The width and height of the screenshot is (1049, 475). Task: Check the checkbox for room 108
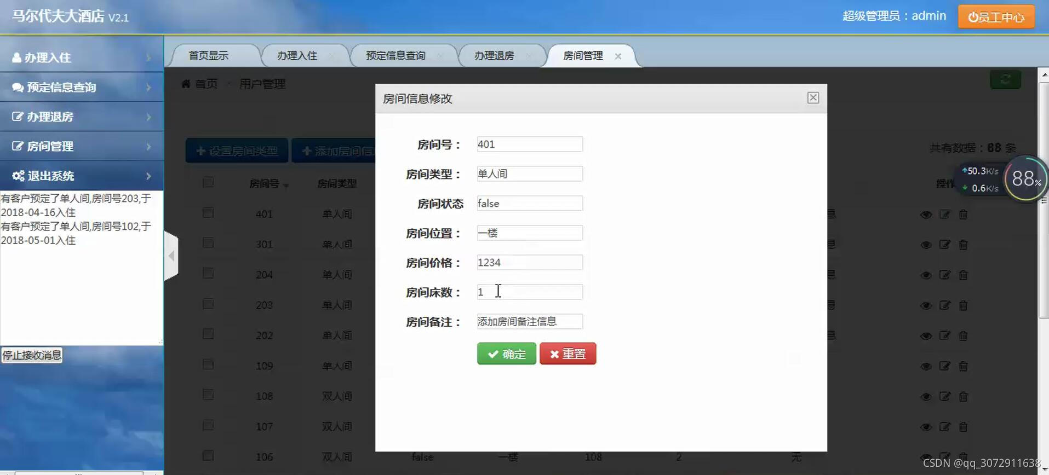point(208,395)
